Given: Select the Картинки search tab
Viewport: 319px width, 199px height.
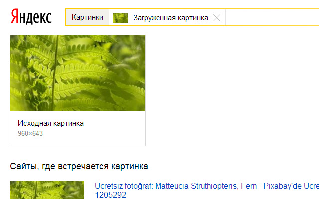Looking at the screenshot, I should (x=87, y=18).
